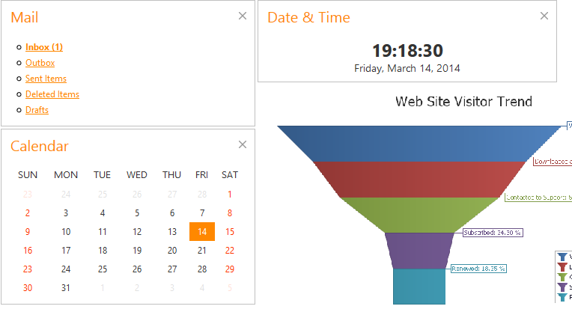The image size is (572, 318).
Task: Pick Saturday March 1 in calendar
Action: 230,195
